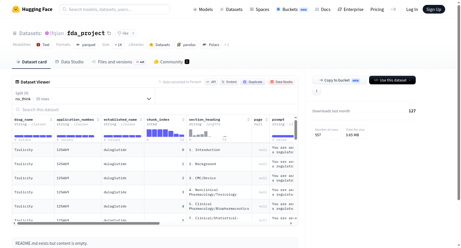Click the Polars library tag
461x248 pixels.
[x=211, y=45]
